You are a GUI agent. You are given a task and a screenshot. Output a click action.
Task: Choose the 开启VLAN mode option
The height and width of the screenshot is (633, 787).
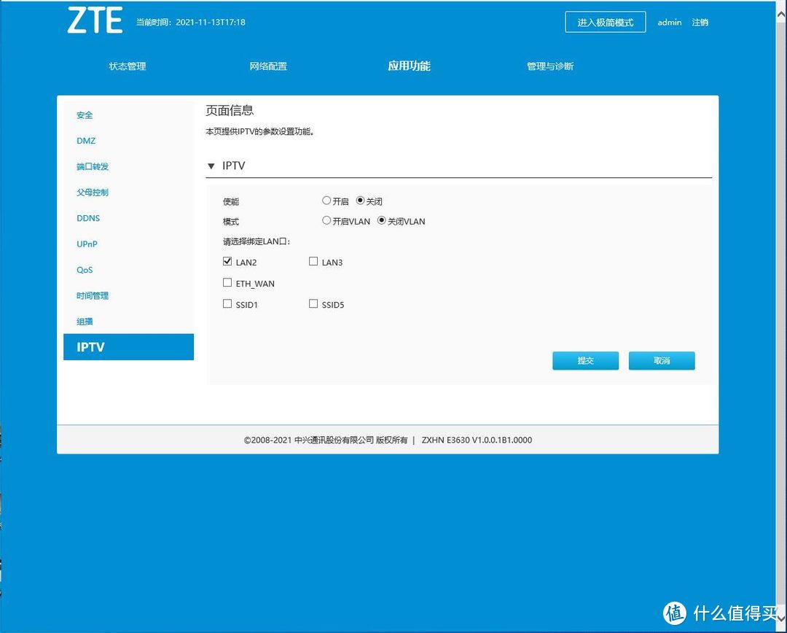[326, 221]
